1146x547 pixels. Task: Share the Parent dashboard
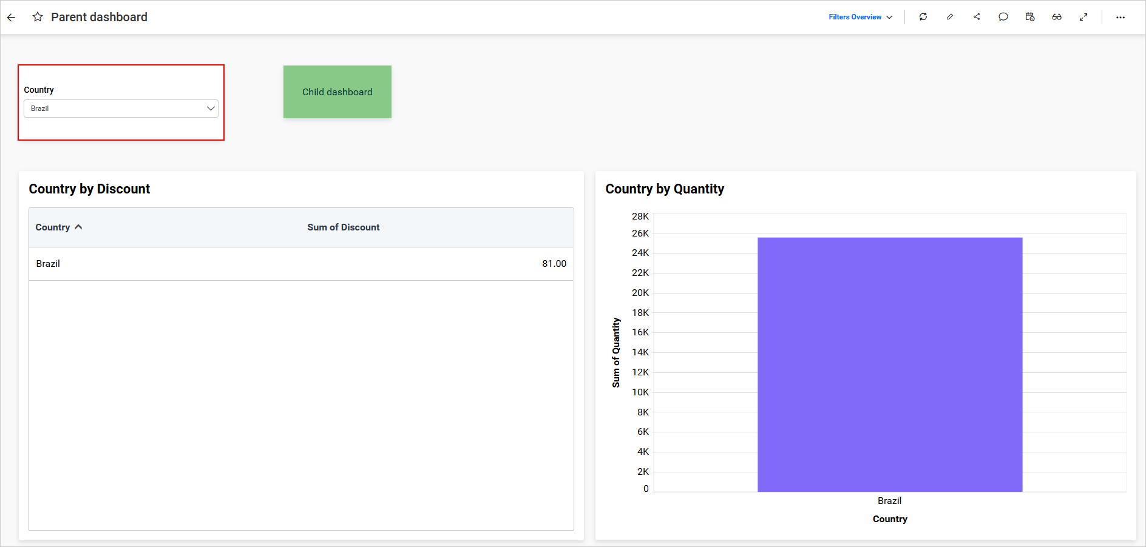(976, 17)
